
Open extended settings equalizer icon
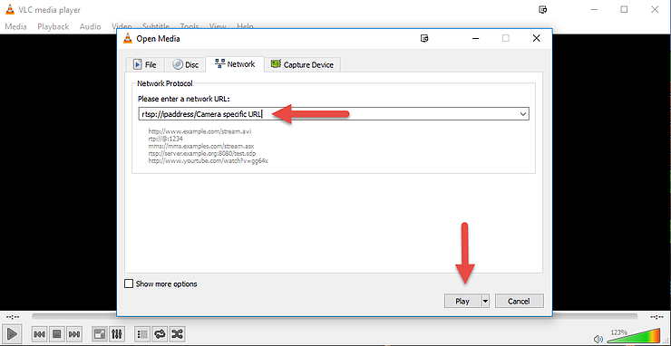point(117,333)
